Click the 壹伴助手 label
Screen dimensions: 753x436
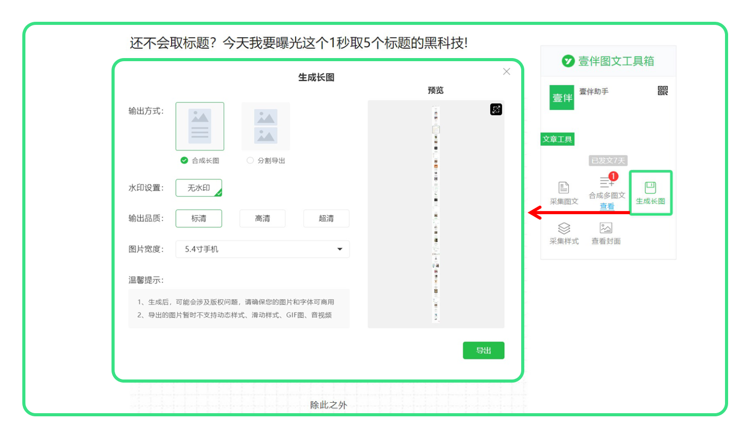pos(594,91)
